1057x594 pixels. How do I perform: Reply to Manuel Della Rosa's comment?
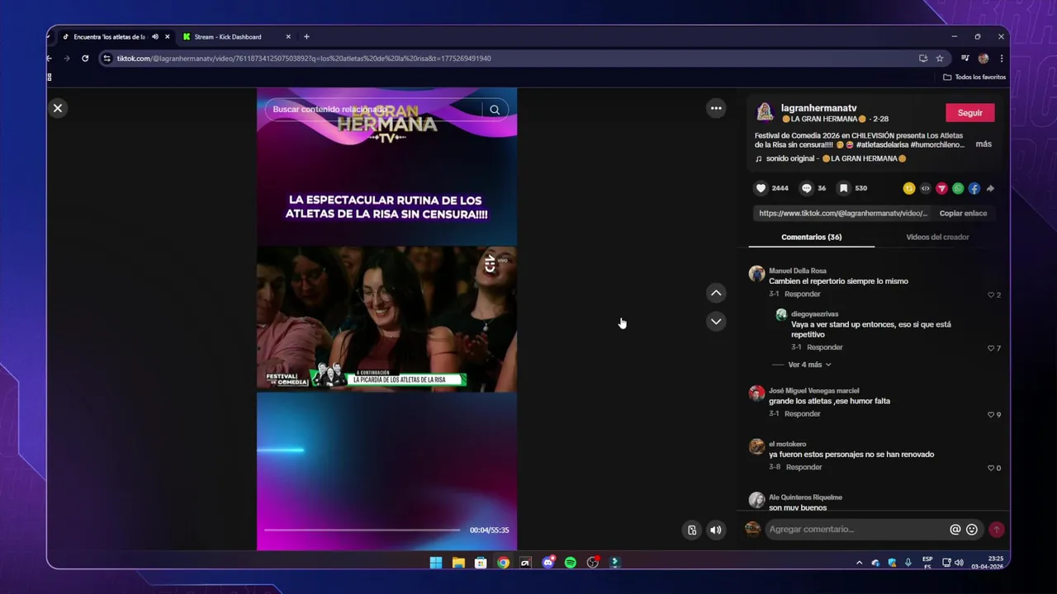click(x=802, y=295)
